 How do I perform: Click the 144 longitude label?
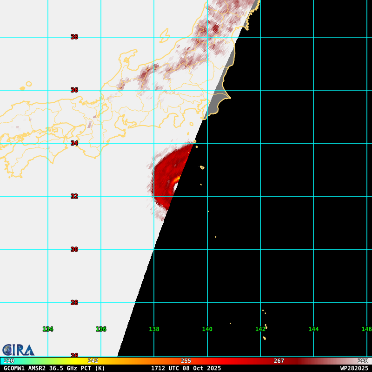click(x=313, y=329)
